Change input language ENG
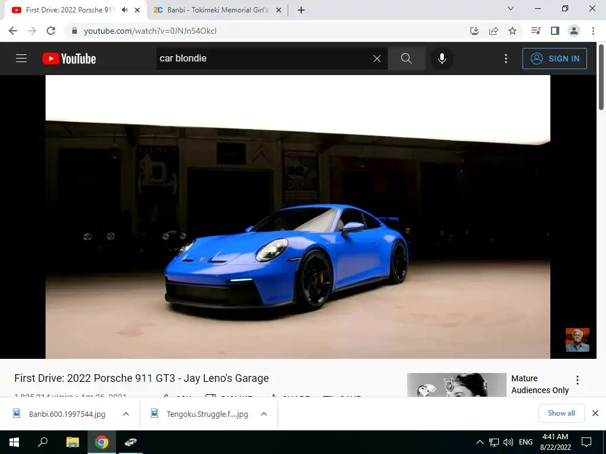 click(526, 442)
